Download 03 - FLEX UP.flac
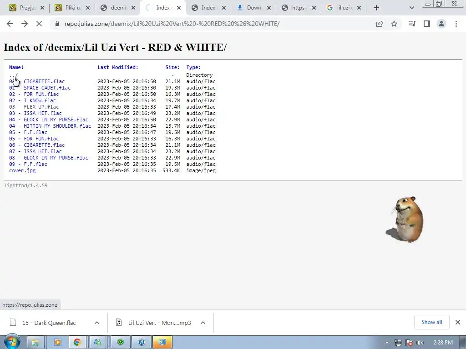466x349 pixels. point(34,107)
